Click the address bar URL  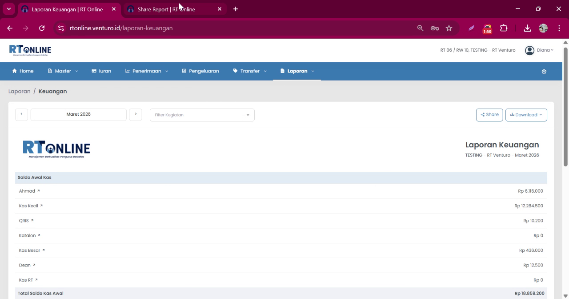tap(121, 28)
